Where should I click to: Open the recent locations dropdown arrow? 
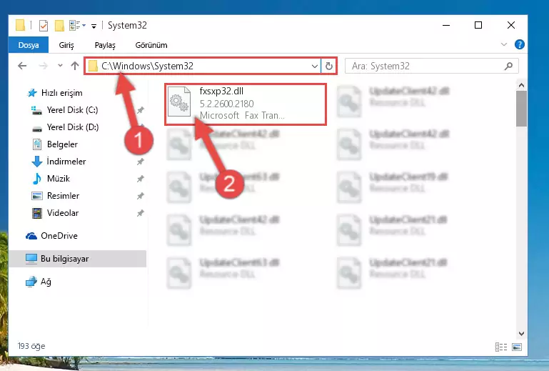click(x=60, y=66)
